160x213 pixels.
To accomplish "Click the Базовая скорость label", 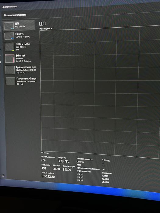I will 85,159.
